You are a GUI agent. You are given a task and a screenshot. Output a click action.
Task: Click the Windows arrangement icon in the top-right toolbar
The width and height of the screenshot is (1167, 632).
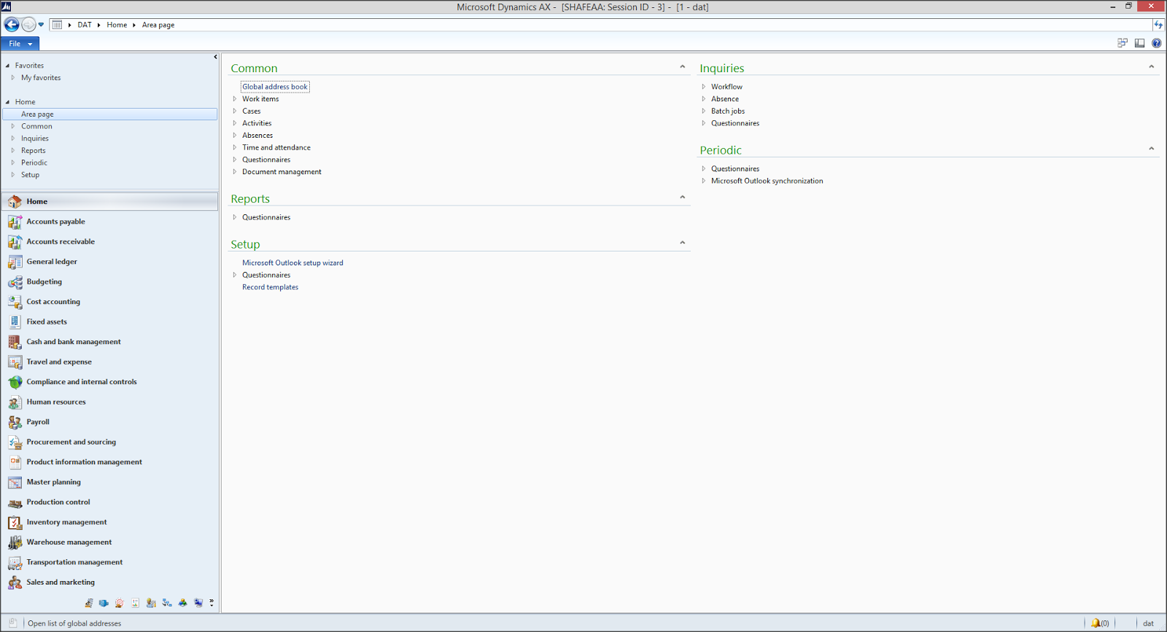point(1123,43)
